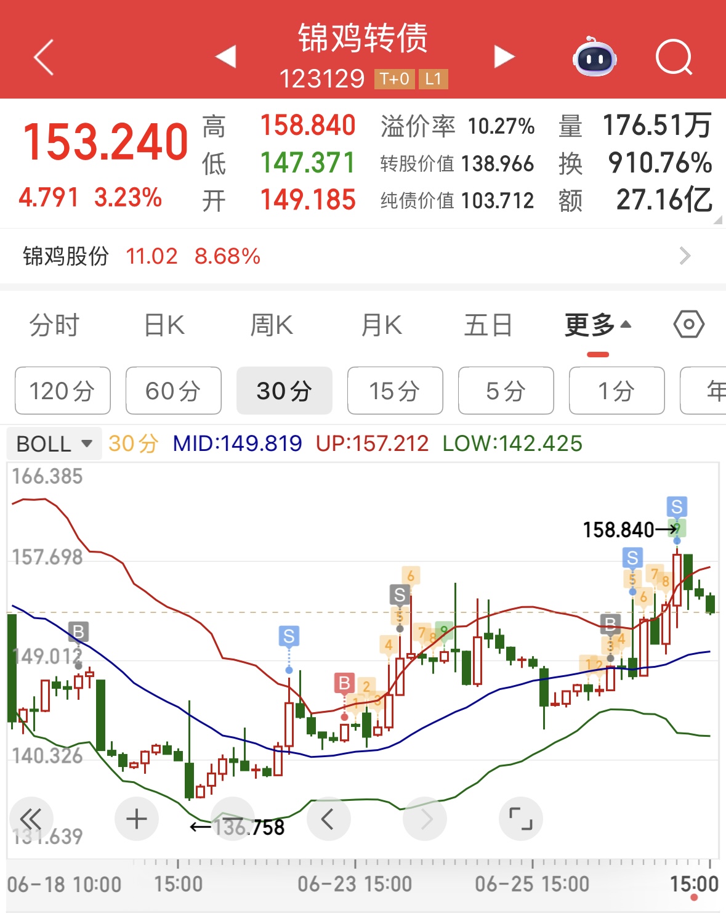Tap the back arrow in header
This screenshot has height=913, width=726.
(x=44, y=57)
